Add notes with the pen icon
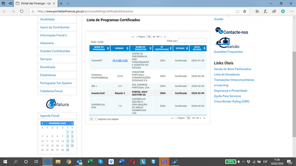 pos(265,11)
